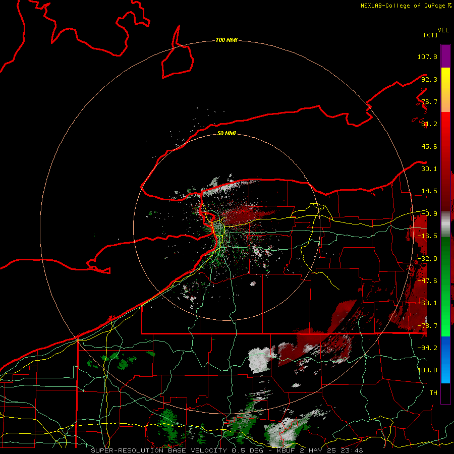Click the [KT] units label

[x=431, y=35]
